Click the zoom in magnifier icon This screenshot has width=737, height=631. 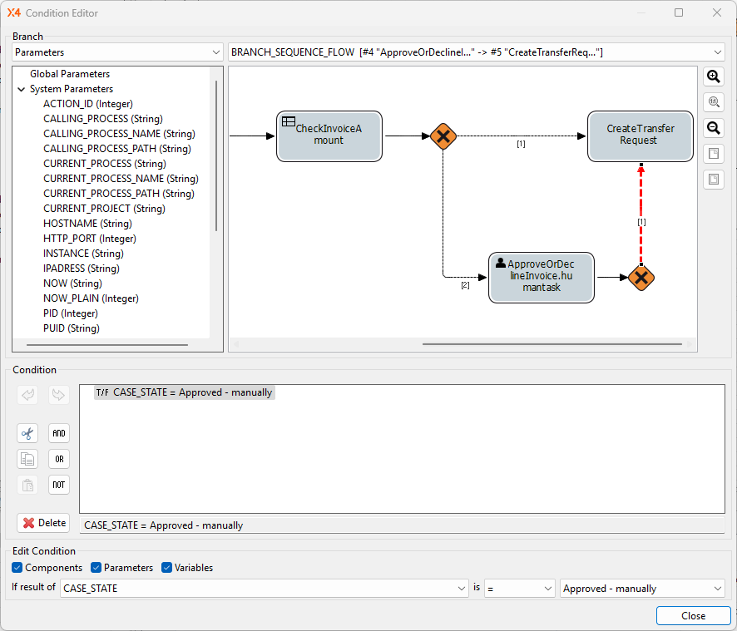tap(713, 76)
